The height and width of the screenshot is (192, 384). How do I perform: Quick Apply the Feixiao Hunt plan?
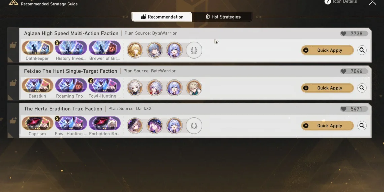tap(327, 88)
